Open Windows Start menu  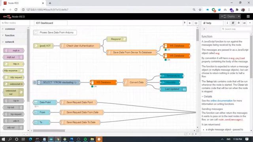click(x=3, y=139)
